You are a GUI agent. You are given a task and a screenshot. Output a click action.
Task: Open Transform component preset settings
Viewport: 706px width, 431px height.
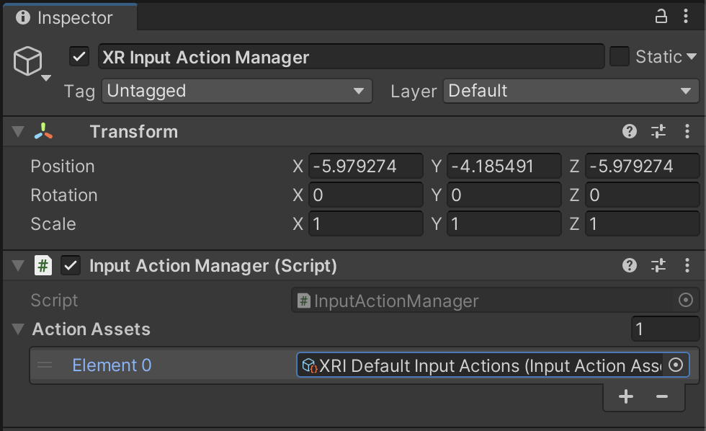point(658,131)
